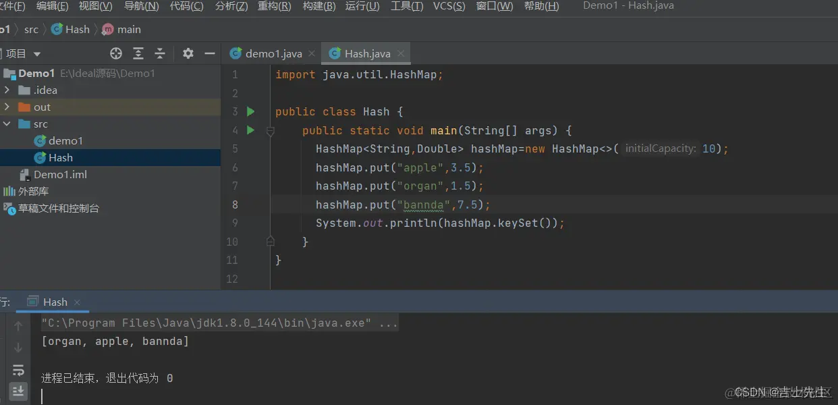Open the 运行(U) menu

[362, 6]
